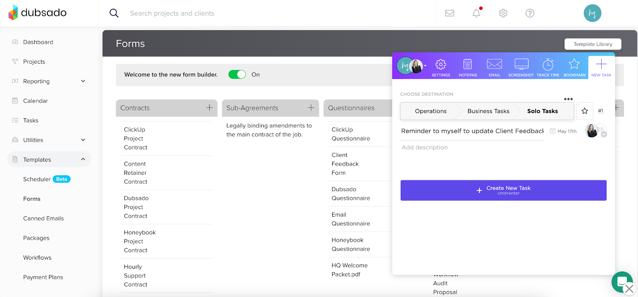
Task: Open the ClickUp Notepad tool
Action: (468, 67)
